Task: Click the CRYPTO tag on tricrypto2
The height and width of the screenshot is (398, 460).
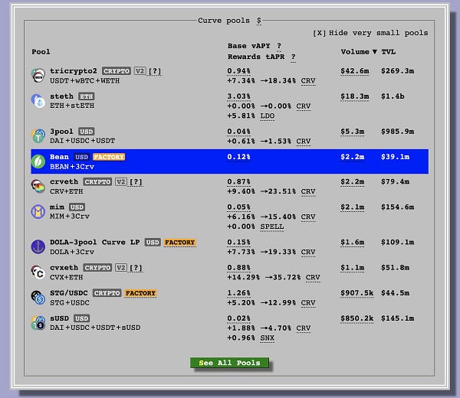Action: [117, 71]
